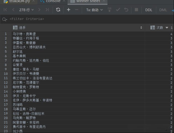Select cell 帕特里克·罗斯特
174x133 pixels.
pyautogui.click(x=78, y=87)
